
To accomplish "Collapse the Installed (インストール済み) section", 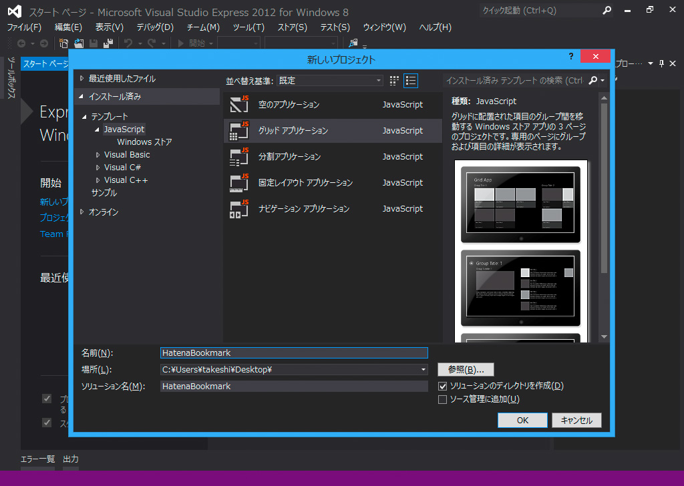I will (81, 96).
